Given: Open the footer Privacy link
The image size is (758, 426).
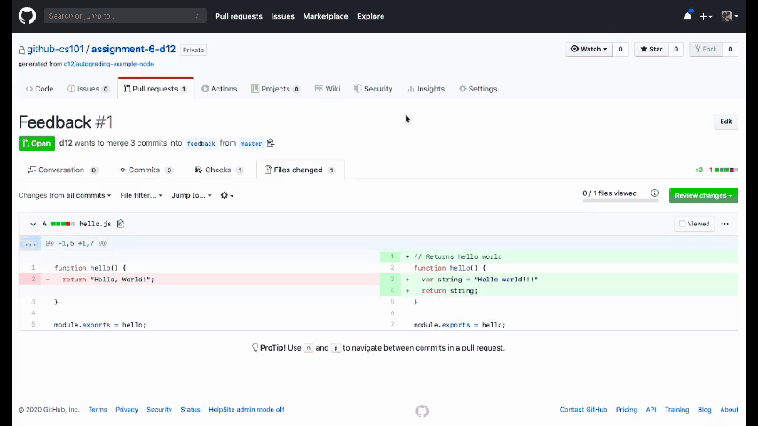Looking at the screenshot, I should pos(127,409).
